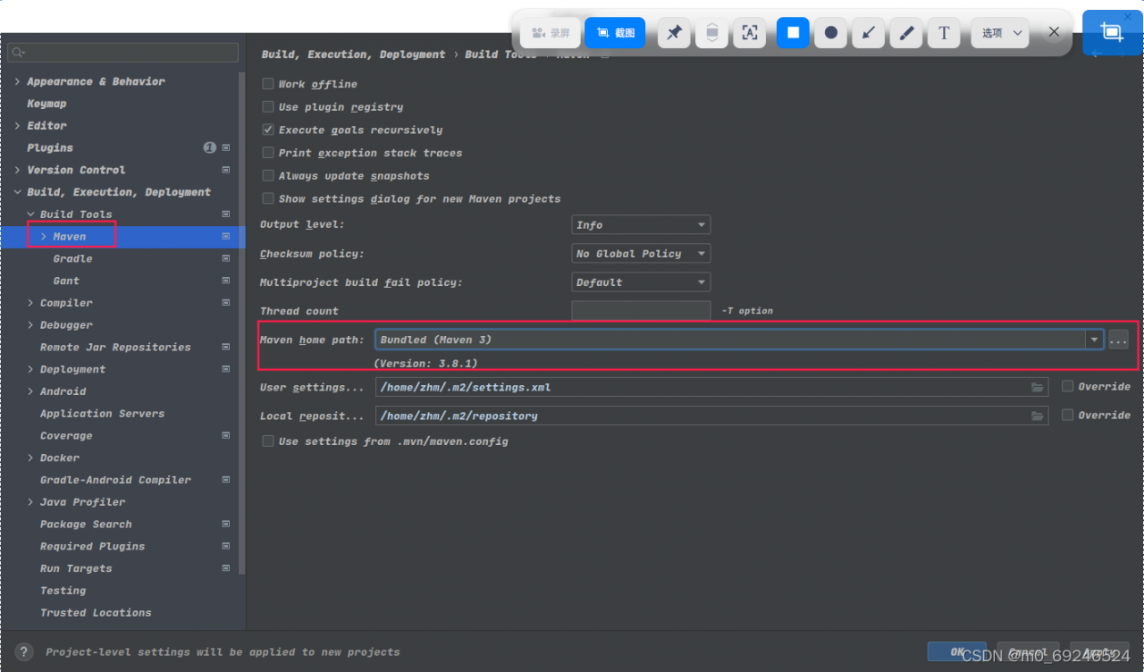
Task: Expand the Maven home path dropdown
Action: (x=1094, y=340)
